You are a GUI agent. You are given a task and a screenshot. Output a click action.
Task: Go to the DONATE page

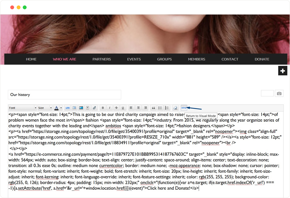(262, 59)
